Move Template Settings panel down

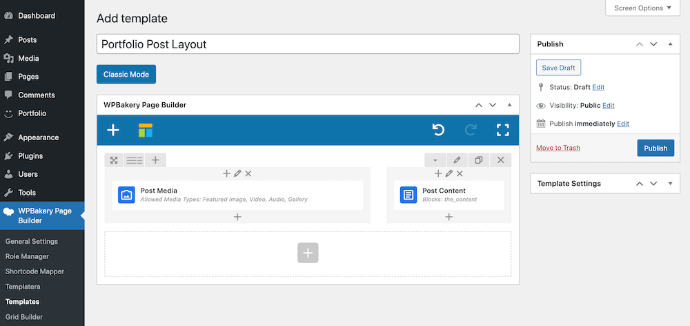click(653, 184)
